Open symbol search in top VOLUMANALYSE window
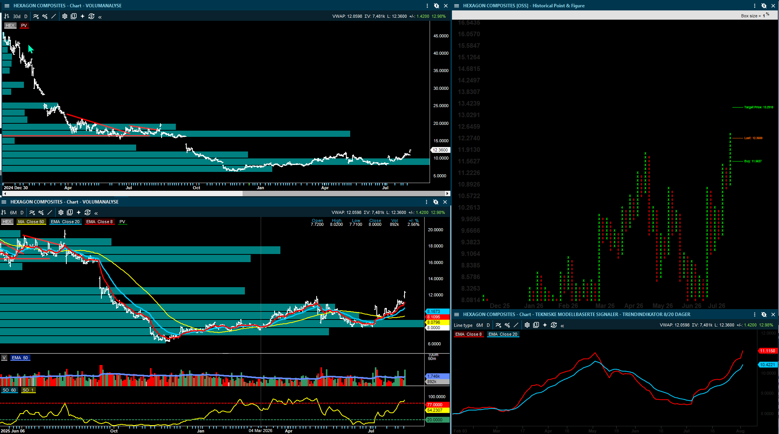 click(x=437, y=6)
